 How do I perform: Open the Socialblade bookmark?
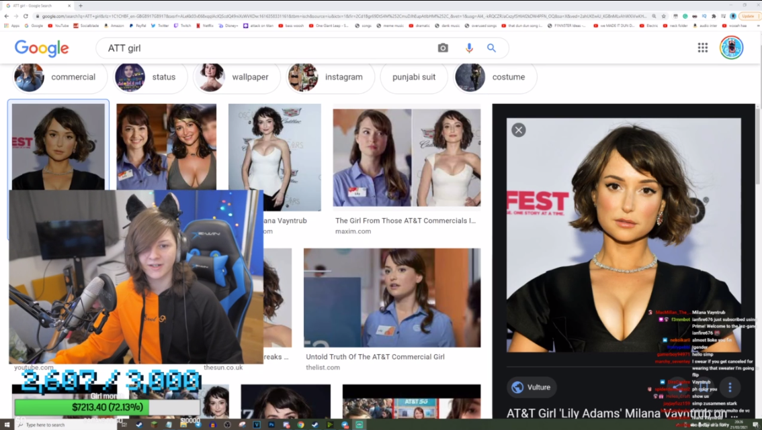[x=87, y=25]
